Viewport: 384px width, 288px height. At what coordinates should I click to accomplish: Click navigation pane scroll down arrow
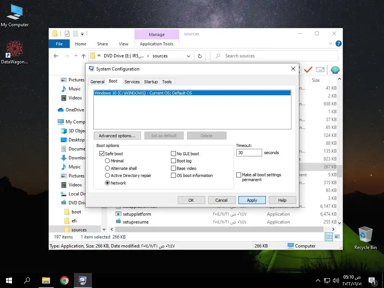[x=104, y=229]
